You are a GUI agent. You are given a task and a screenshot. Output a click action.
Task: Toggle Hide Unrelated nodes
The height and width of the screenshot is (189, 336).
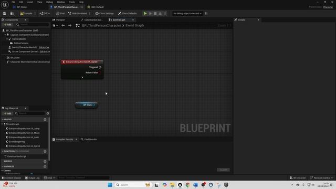coord(78,13)
